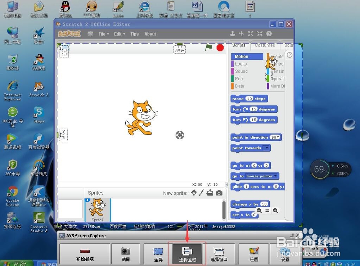Click the turn clockwise 15 degrees block
Image resolution: width=360 pixels, height=266 pixels.
254,109
